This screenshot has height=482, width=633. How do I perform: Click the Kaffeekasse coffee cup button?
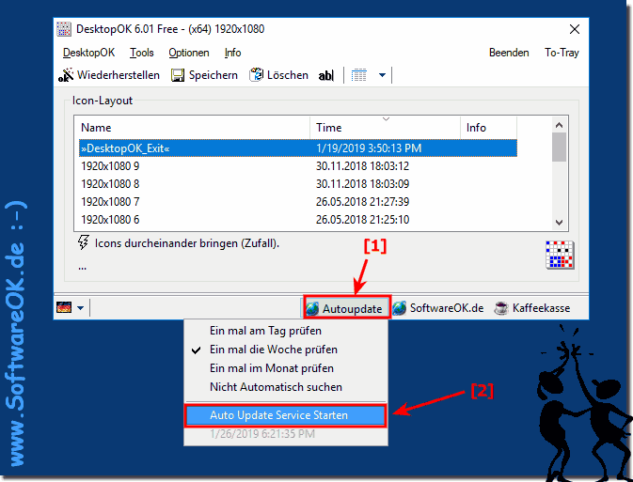pyautogui.click(x=532, y=308)
